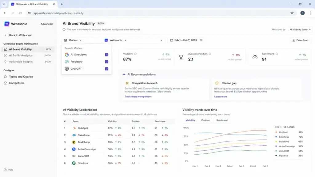Open a new browser tab
315x177 pixels.
pos(62,4)
